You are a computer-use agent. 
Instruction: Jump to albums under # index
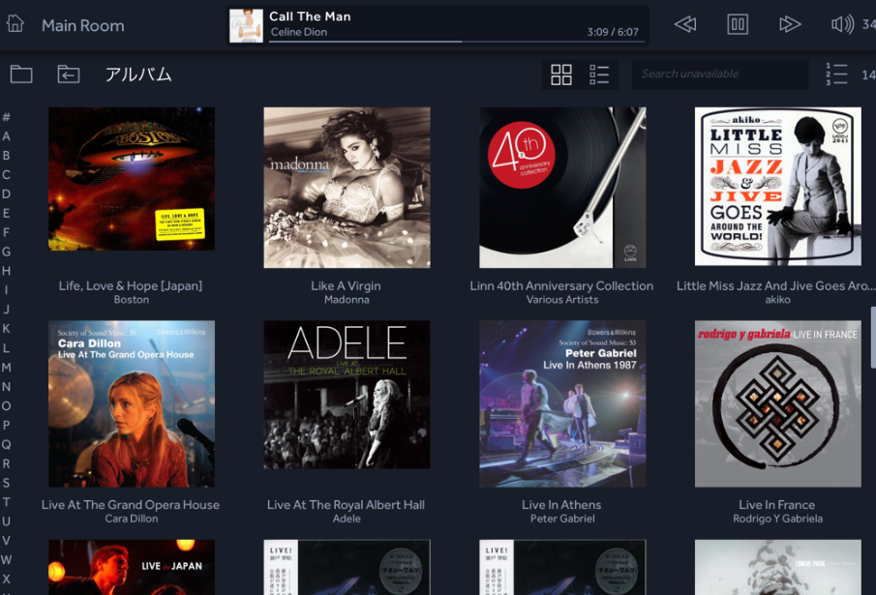coord(6,117)
